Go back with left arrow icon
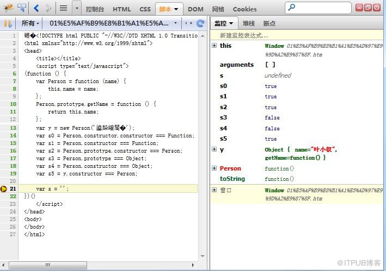This screenshot has width=386, height=271. click(36, 8)
